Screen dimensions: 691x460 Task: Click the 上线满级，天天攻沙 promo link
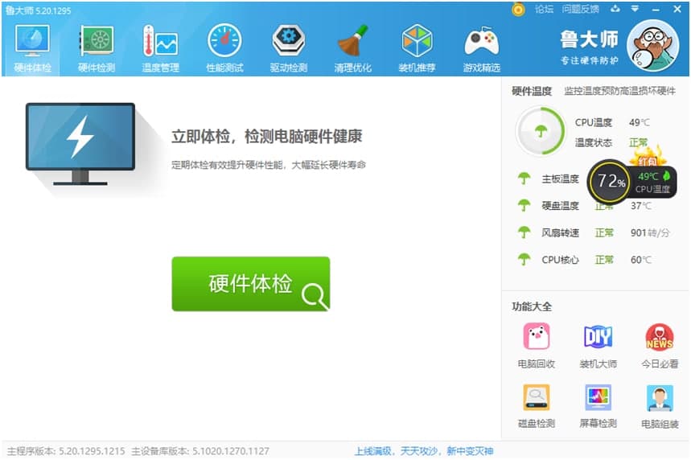(424, 450)
